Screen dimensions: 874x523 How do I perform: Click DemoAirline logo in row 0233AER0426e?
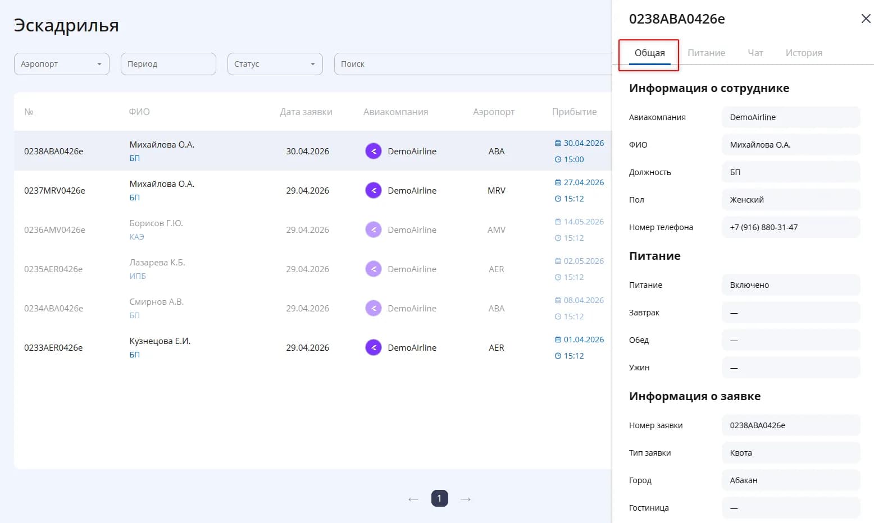point(374,347)
